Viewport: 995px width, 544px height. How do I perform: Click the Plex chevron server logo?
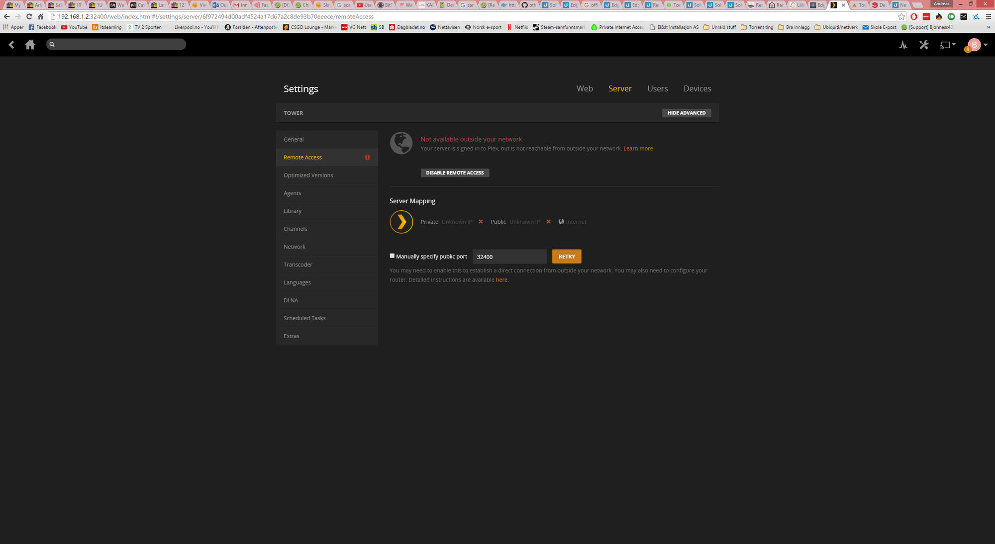click(x=401, y=222)
